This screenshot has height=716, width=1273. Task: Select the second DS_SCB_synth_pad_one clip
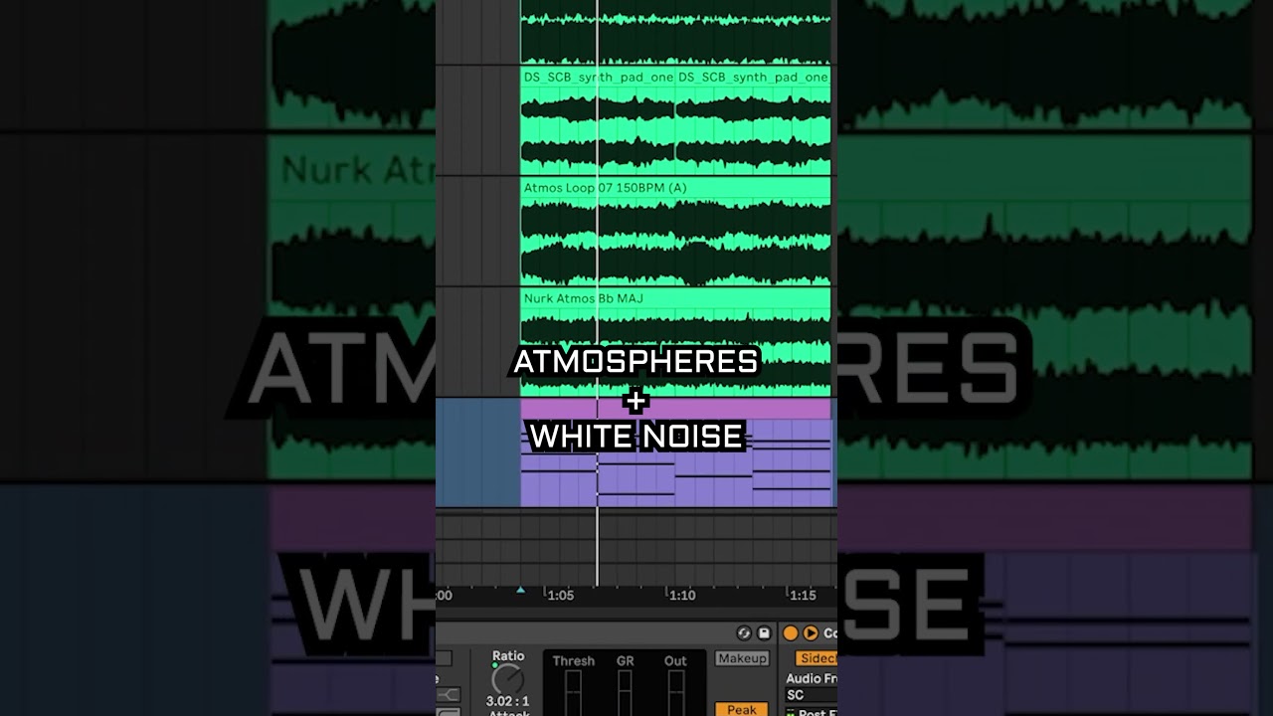pyautogui.click(x=753, y=121)
